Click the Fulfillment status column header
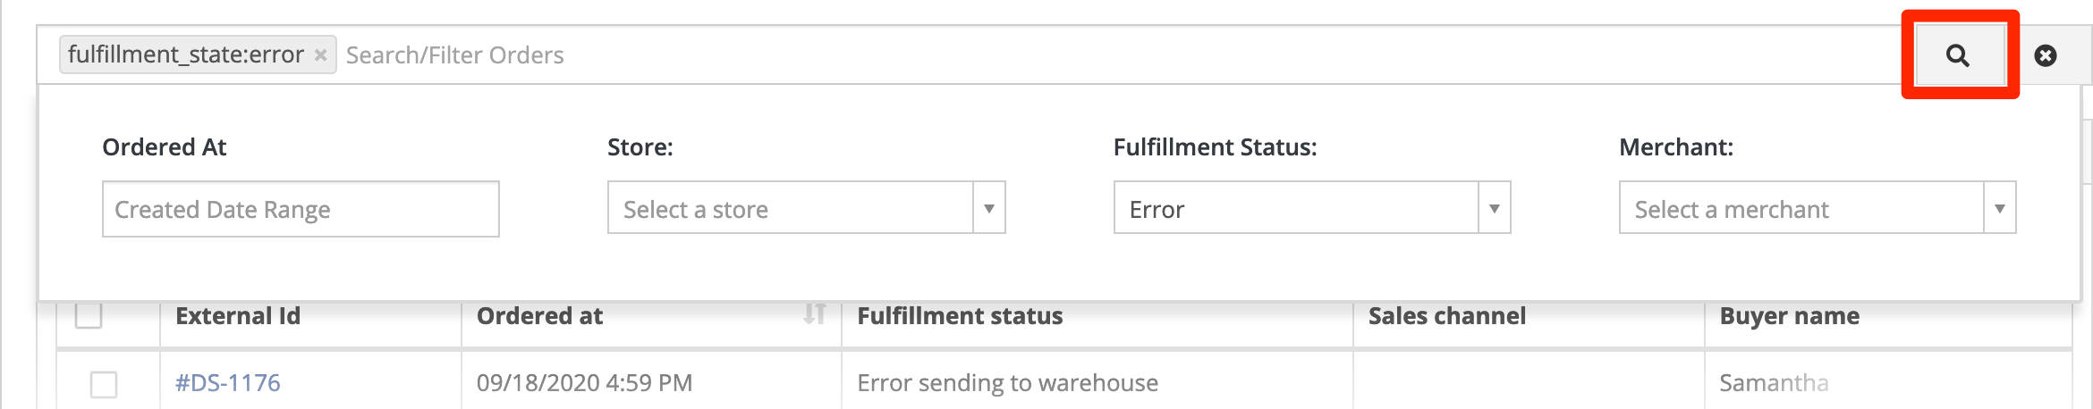 point(960,316)
